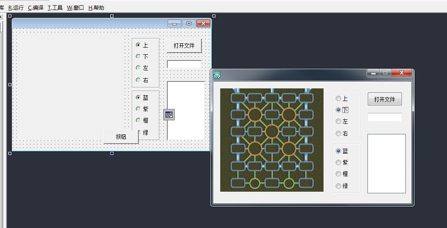This screenshot has height=228, width=447.
Task: Click the design form's red close button
Action: pyautogui.click(x=203, y=24)
